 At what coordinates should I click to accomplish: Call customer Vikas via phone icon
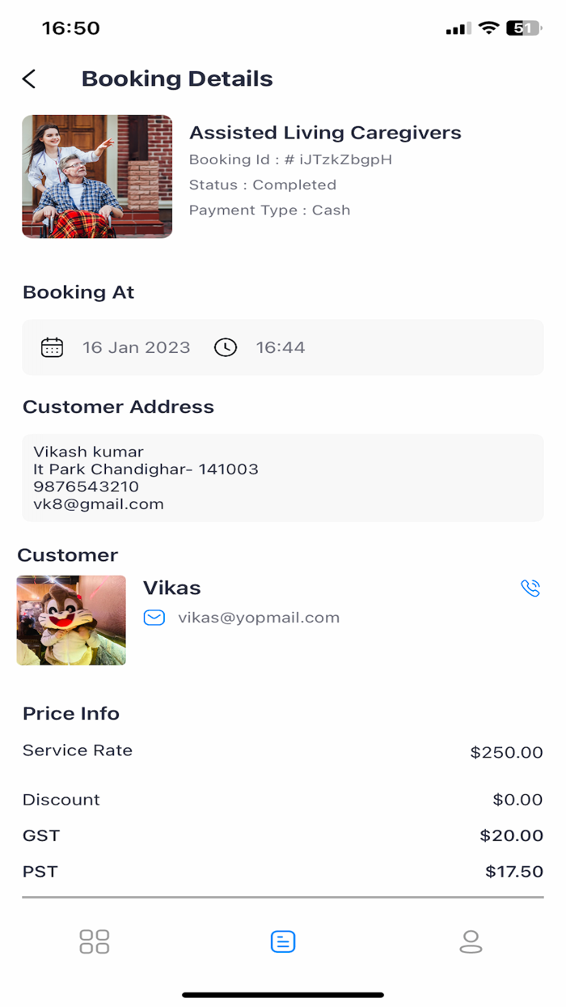[x=530, y=588]
